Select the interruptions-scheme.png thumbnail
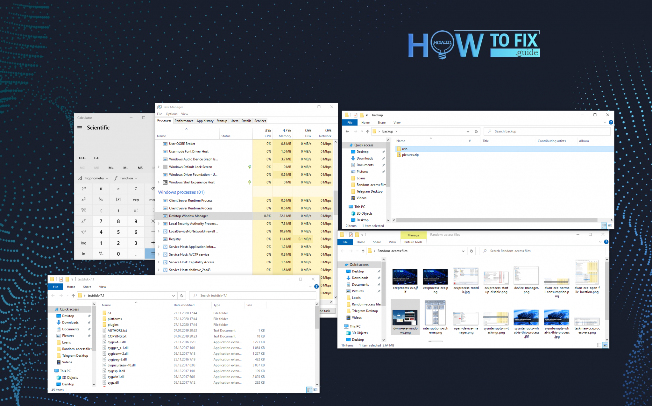652x406 pixels. pyautogui.click(x=435, y=314)
